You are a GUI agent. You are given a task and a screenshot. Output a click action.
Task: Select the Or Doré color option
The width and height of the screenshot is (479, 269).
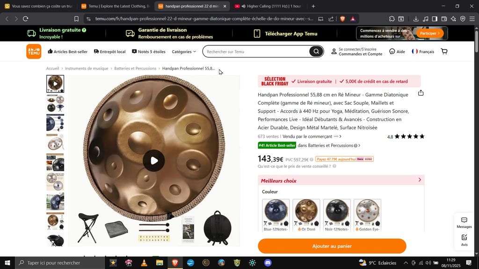point(306,216)
